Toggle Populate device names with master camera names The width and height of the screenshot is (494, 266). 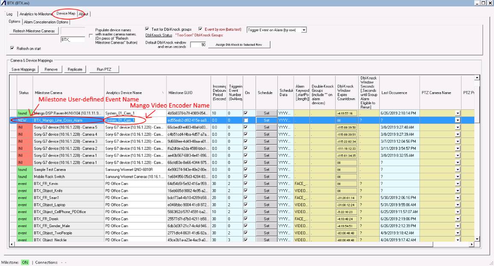[x=91, y=36]
